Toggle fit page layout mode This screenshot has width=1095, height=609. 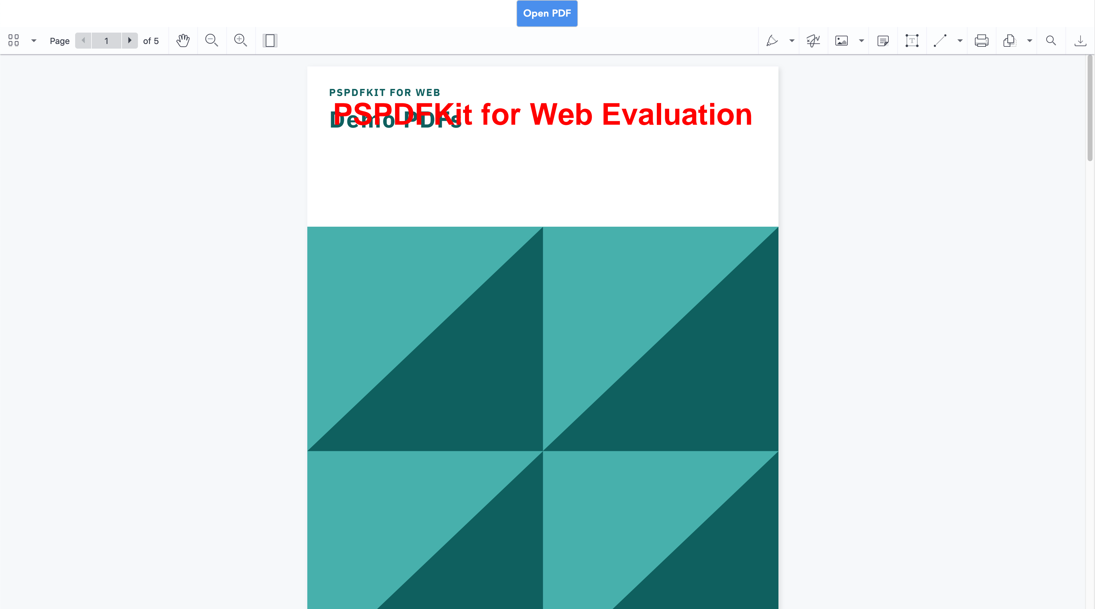point(270,40)
